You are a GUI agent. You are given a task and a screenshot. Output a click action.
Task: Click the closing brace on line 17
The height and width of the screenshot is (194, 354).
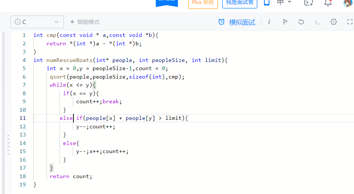coord(51,168)
